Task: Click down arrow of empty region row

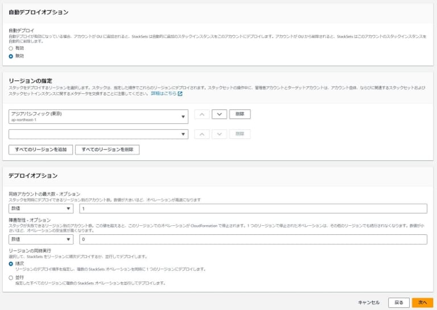Action: (x=219, y=134)
